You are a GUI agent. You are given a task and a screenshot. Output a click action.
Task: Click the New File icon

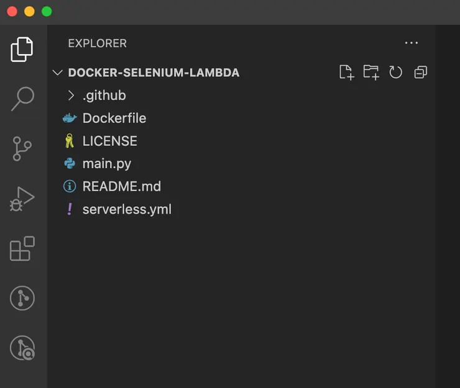point(346,73)
